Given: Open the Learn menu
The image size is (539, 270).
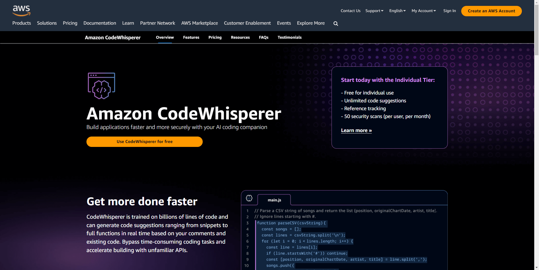Looking at the screenshot, I should pos(128,23).
